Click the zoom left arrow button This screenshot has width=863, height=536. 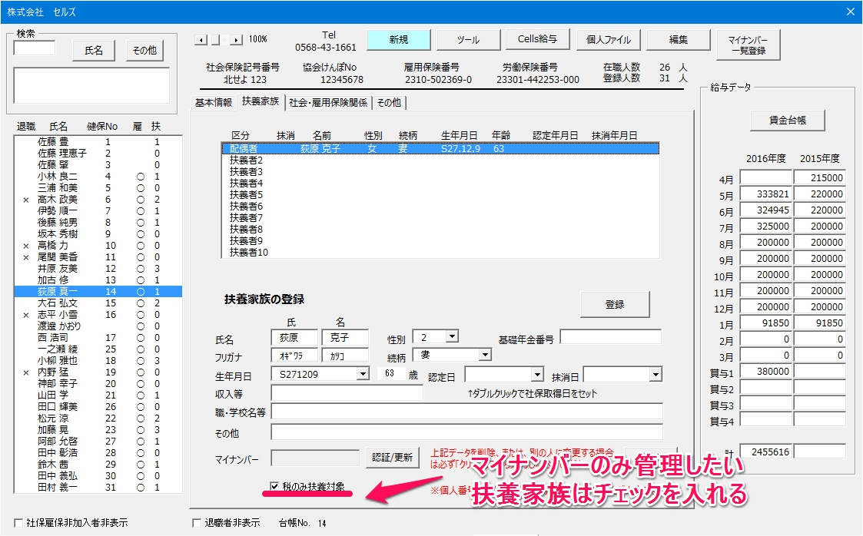[201, 40]
